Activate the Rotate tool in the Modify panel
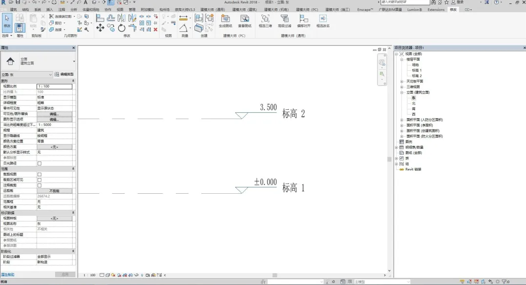The height and width of the screenshot is (285, 526). pos(121,28)
